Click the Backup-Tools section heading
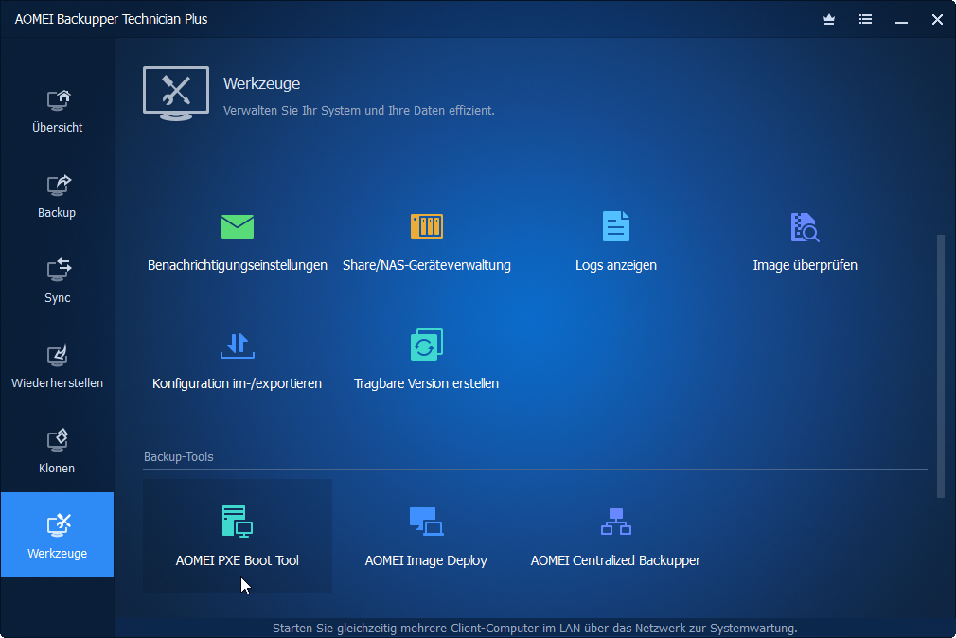Screen dimensions: 956x638 [x=179, y=457]
